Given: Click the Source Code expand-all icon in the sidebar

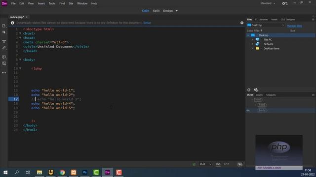Looking at the screenshot, I should click(x=4, y=41).
